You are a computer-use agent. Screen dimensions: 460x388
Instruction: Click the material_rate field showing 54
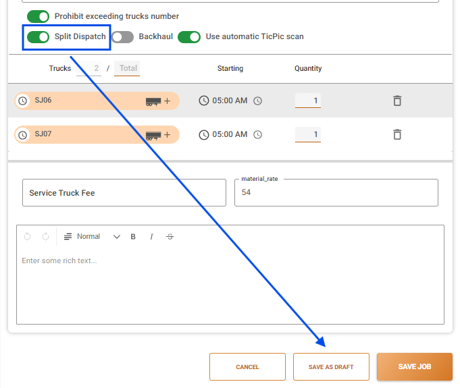click(x=336, y=193)
